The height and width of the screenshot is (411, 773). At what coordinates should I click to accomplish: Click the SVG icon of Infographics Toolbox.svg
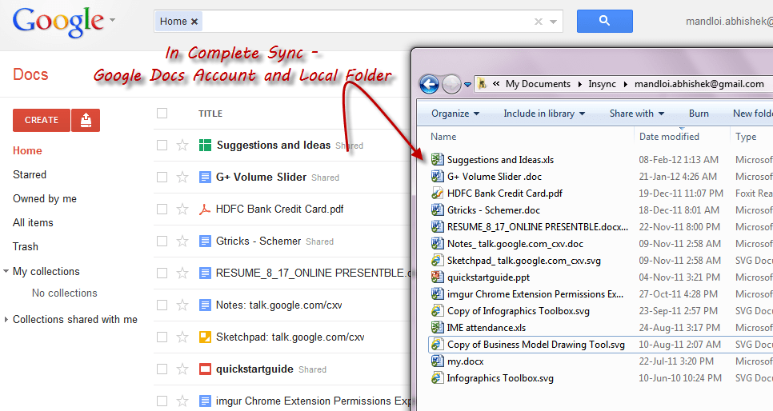tap(437, 378)
